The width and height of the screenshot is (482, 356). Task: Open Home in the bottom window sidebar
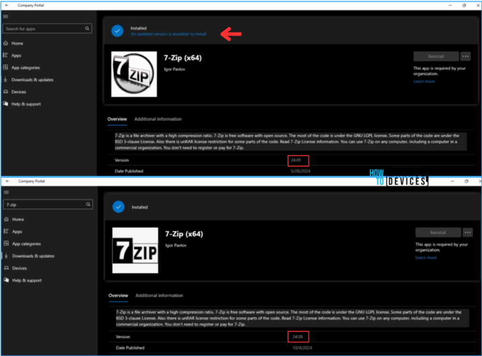coord(18,219)
